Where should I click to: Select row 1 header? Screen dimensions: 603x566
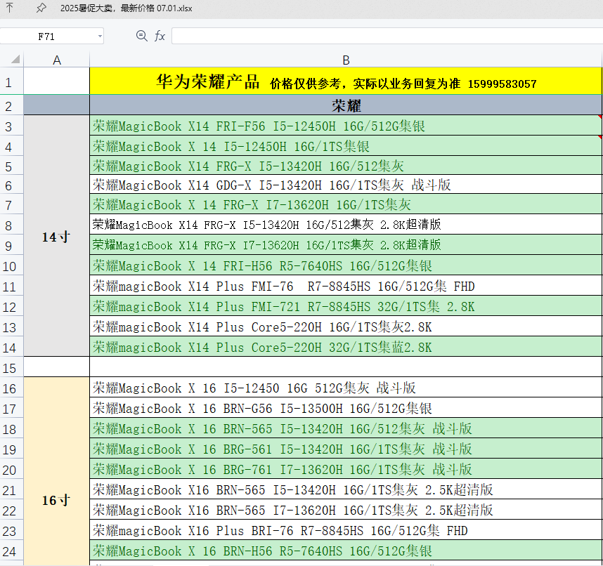coord(11,81)
